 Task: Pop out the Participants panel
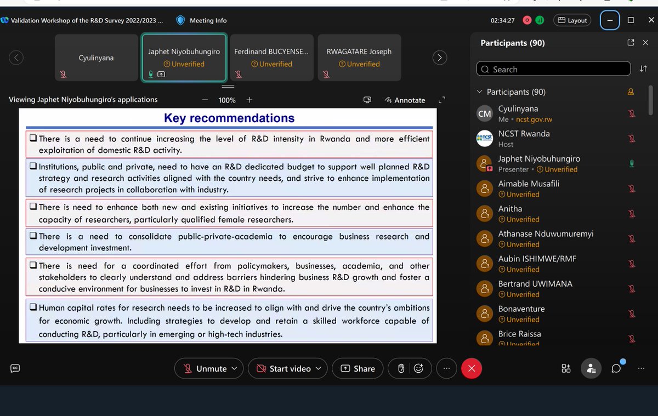(x=631, y=43)
